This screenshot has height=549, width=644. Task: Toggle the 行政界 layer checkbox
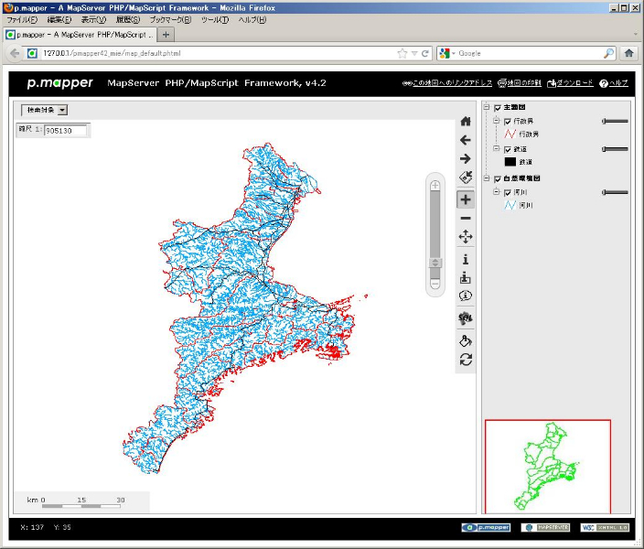click(x=508, y=121)
